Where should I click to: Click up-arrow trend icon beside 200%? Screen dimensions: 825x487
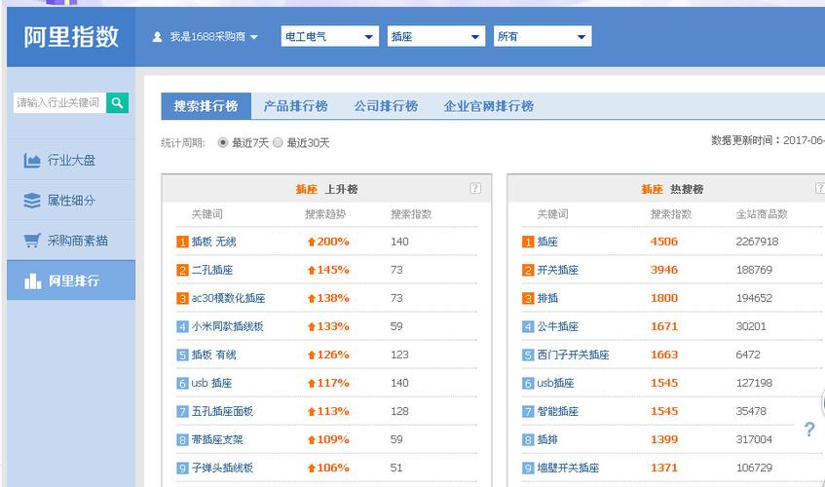312,242
